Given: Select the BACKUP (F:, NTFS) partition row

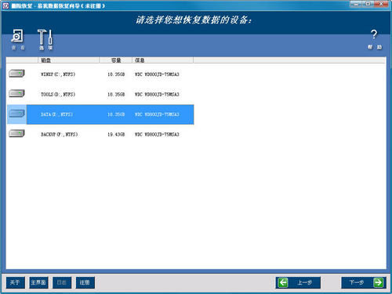Looking at the screenshot, I should 100,134.
